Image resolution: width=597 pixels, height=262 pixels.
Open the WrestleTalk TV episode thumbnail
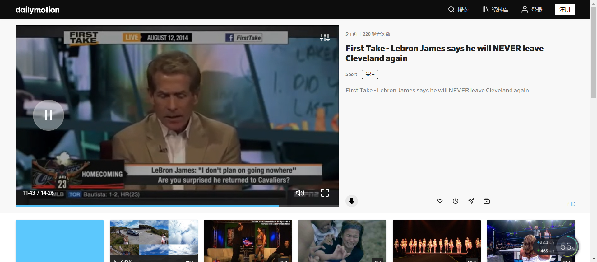[x=248, y=241]
